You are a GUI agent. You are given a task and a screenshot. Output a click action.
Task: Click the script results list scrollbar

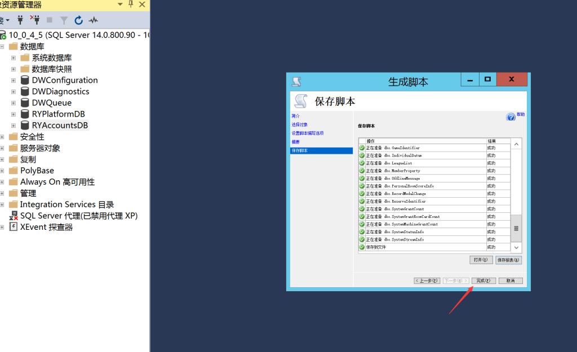[516, 228]
